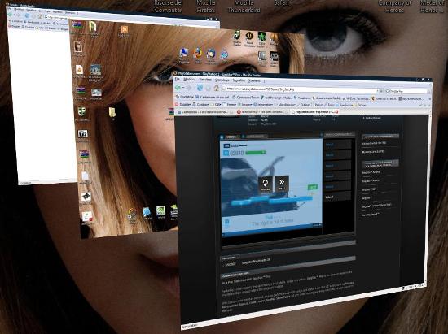Open Contatore bookmark in bookmarks toolbar
Image resolution: width=448 pixels, height=334 pixels.
(184, 97)
